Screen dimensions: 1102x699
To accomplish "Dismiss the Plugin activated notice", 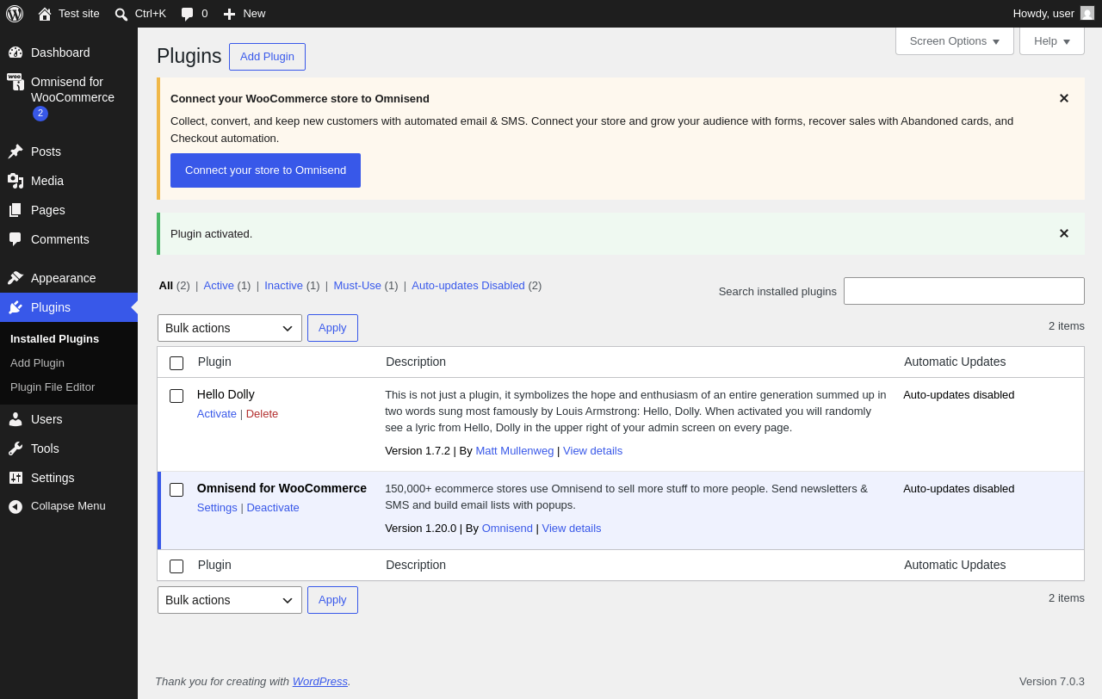I will click(x=1063, y=233).
